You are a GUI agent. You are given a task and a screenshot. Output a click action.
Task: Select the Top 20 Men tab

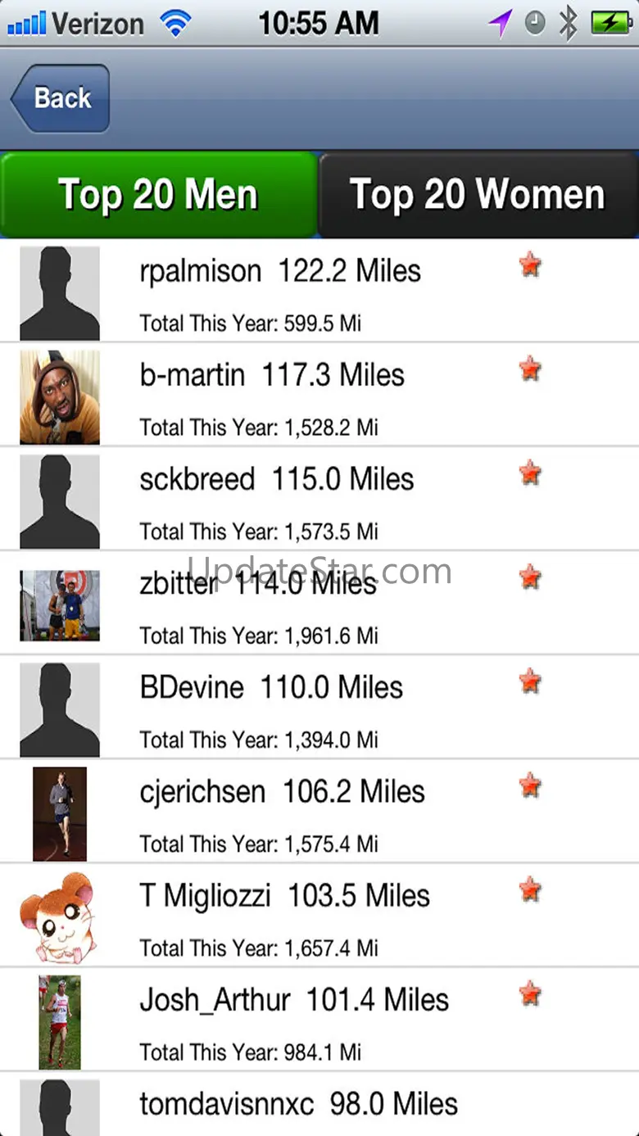(158, 195)
